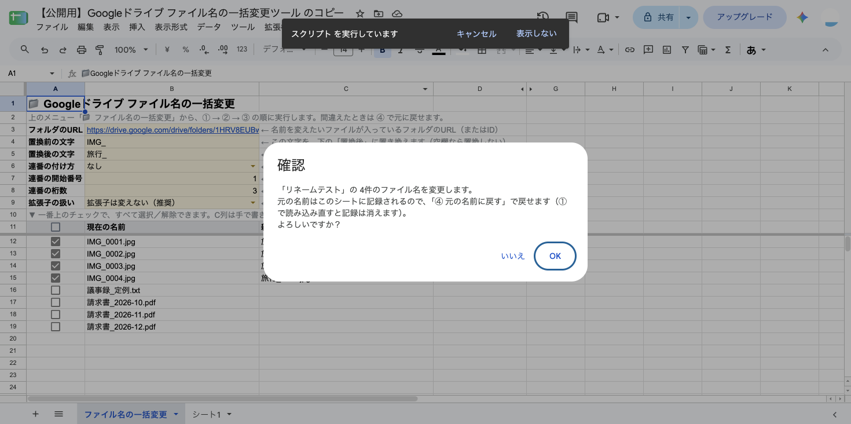Click the アップグレード button
The width and height of the screenshot is (851, 424).
[x=744, y=17]
